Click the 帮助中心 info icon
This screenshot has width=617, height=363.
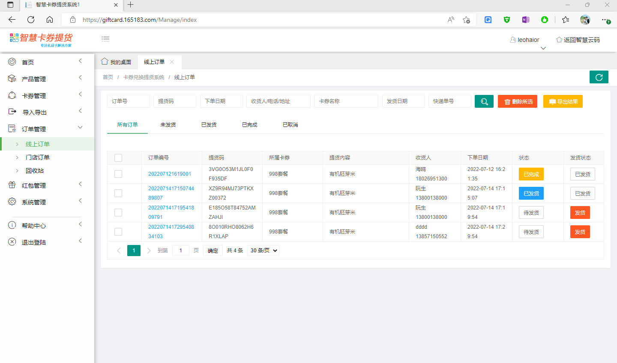pyautogui.click(x=12, y=225)
